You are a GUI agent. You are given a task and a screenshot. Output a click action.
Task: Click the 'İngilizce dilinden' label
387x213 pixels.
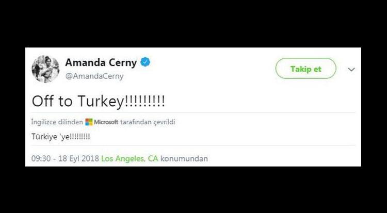[57, 122]
